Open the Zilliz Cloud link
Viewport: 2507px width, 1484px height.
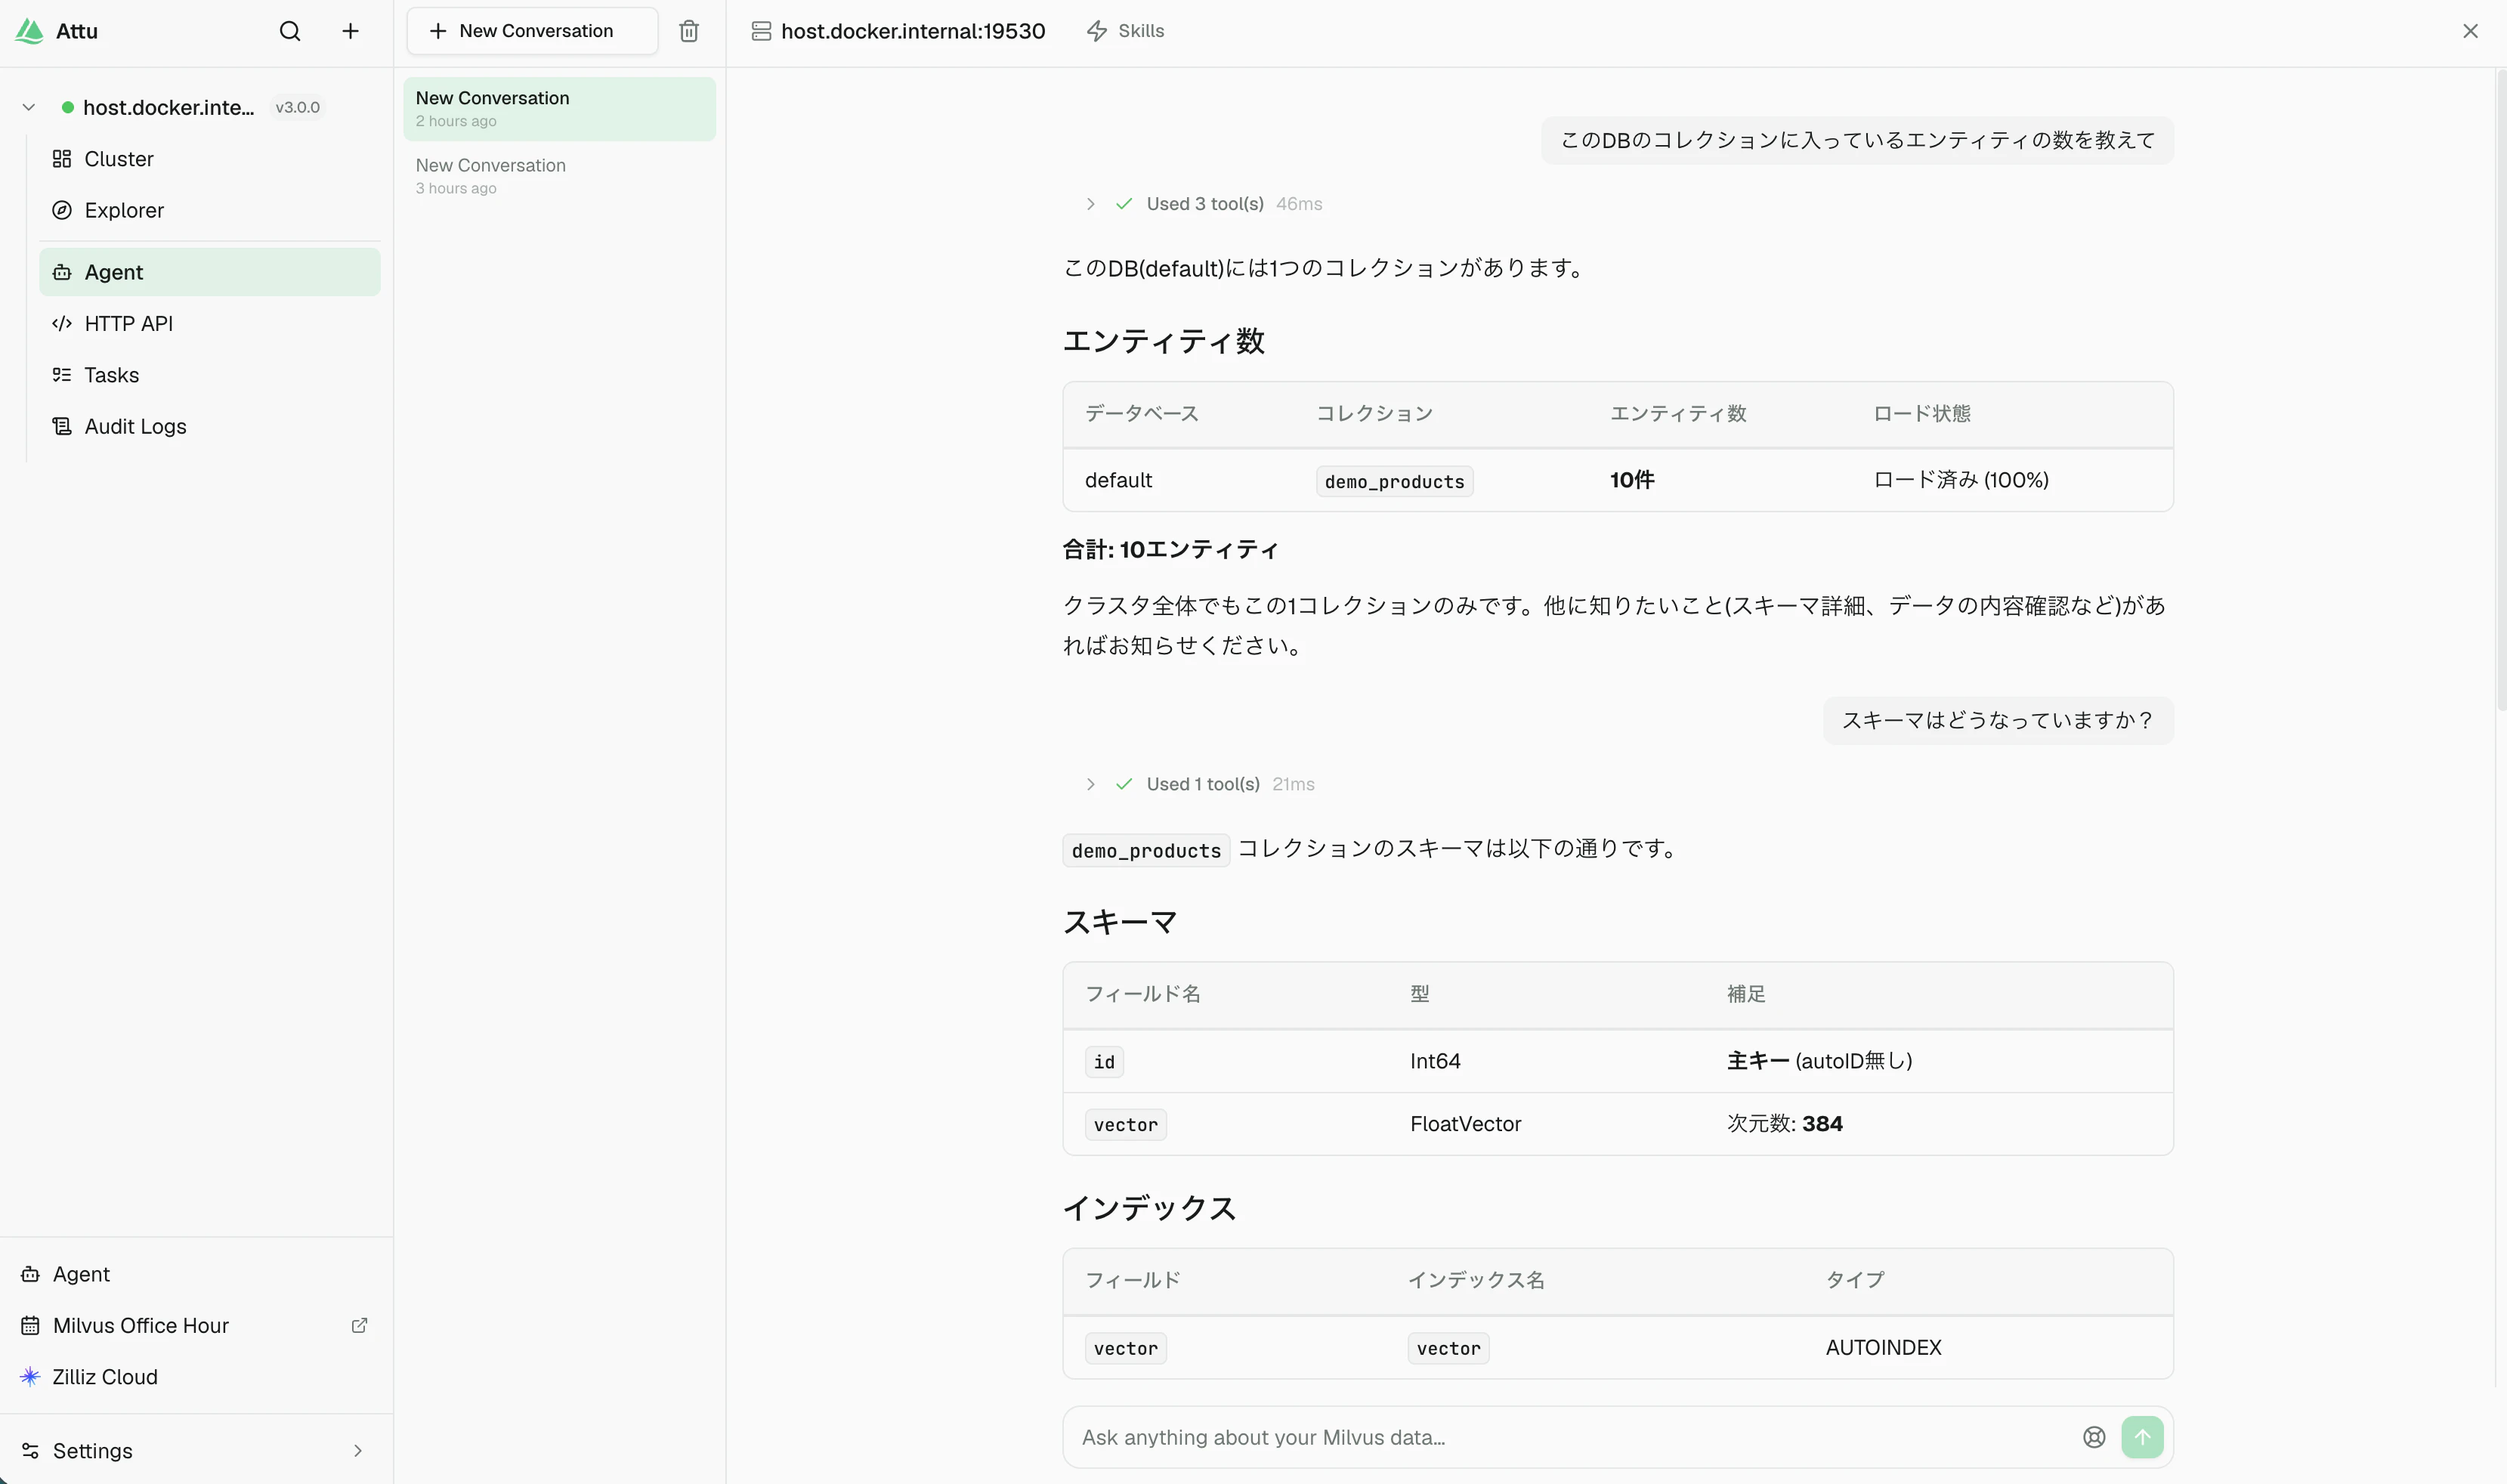(x=196, y=1377)
